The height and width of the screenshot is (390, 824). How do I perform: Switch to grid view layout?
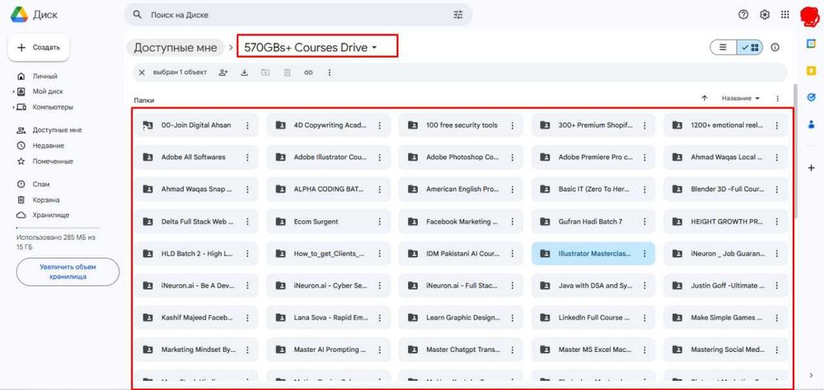[750, 47]
